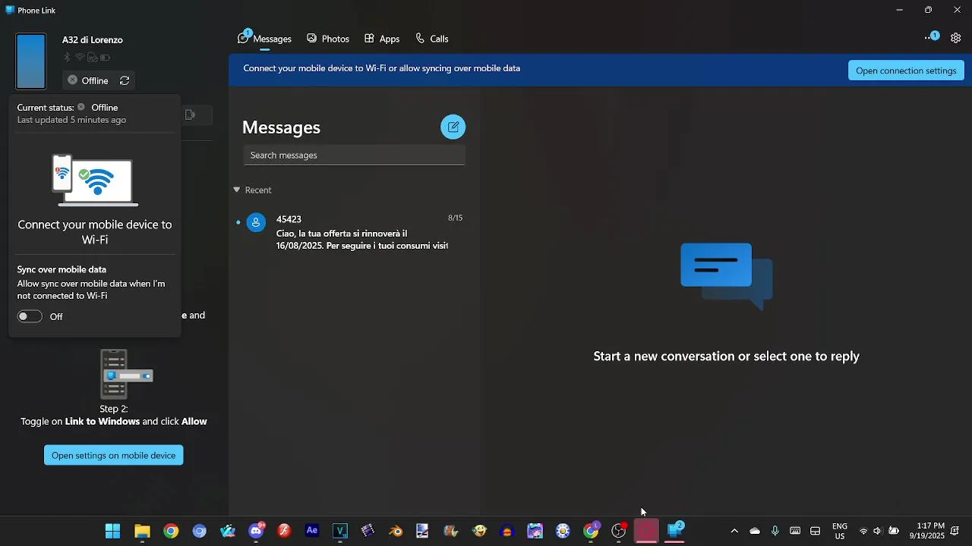Open OBS Studio in the taskbar

619,531
